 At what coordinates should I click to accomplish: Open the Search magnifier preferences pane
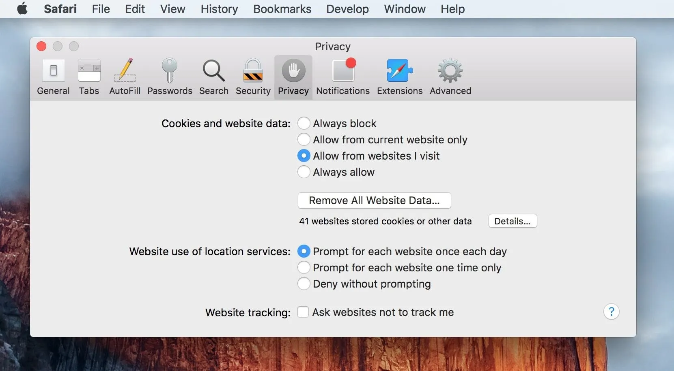[214, 77]
